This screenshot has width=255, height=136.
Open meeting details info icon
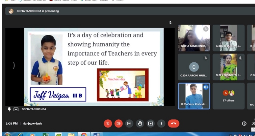coord(244,124)
